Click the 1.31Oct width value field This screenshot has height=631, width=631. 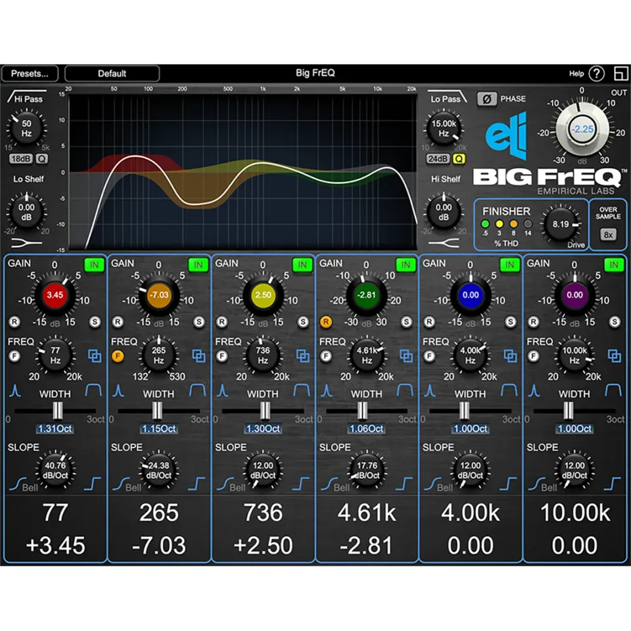(x=55, y=429)
